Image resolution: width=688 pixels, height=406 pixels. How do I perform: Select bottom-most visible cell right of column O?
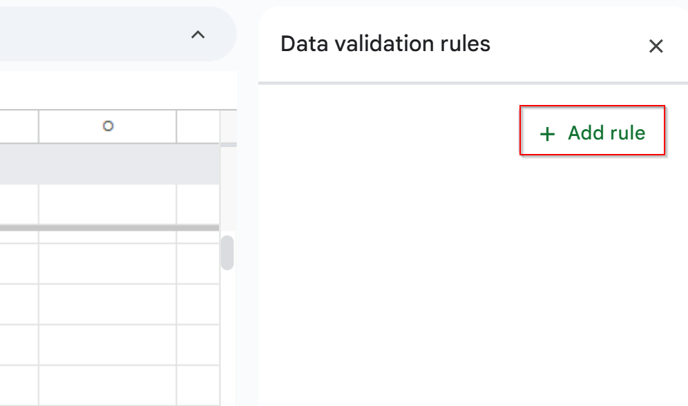pos(198,386)
